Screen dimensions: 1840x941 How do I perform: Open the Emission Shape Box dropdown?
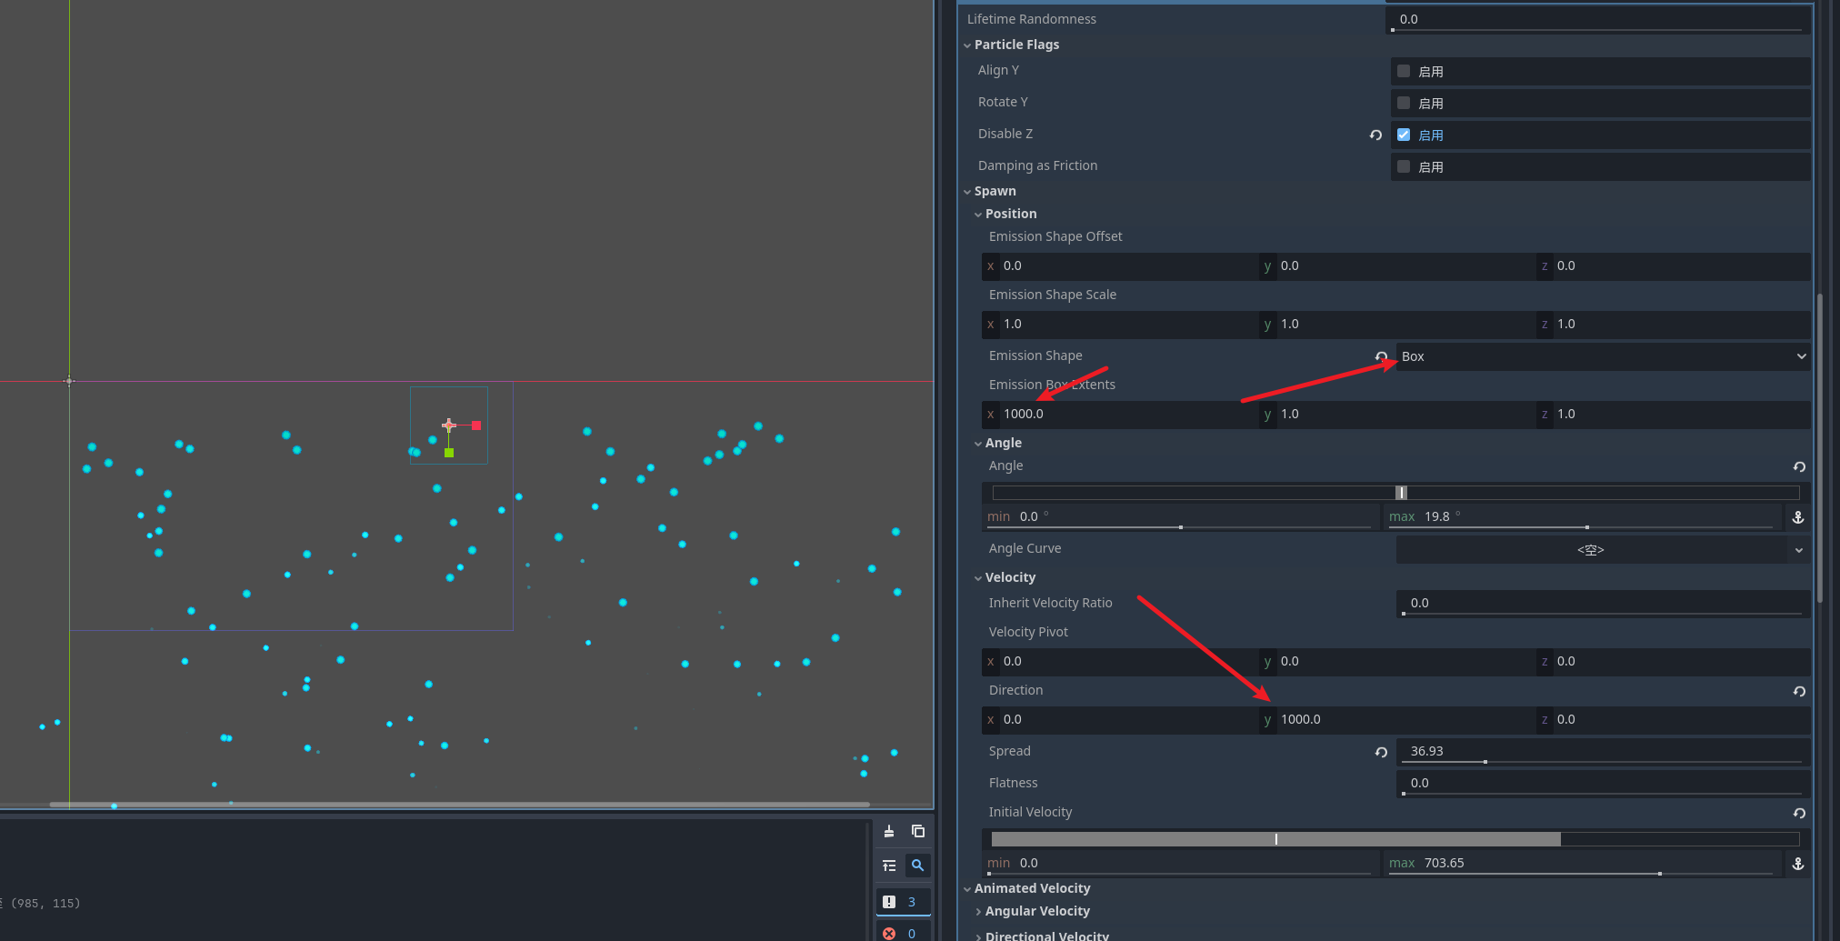(x=1603, y=356)
